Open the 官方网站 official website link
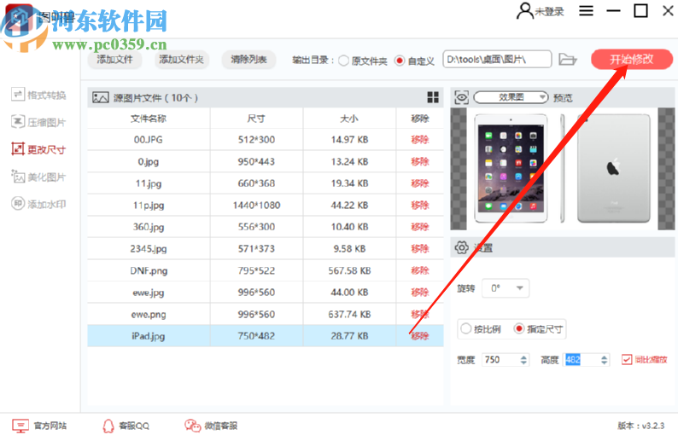This screenshot has width=678, height=435. pos(39,426)
